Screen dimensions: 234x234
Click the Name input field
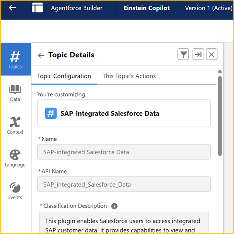tap(124, 152)
